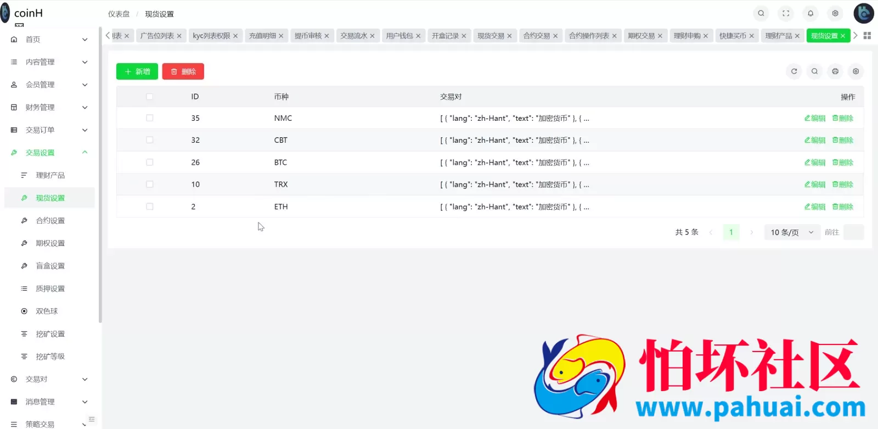Select page 1 in pagination

point(731,232)
